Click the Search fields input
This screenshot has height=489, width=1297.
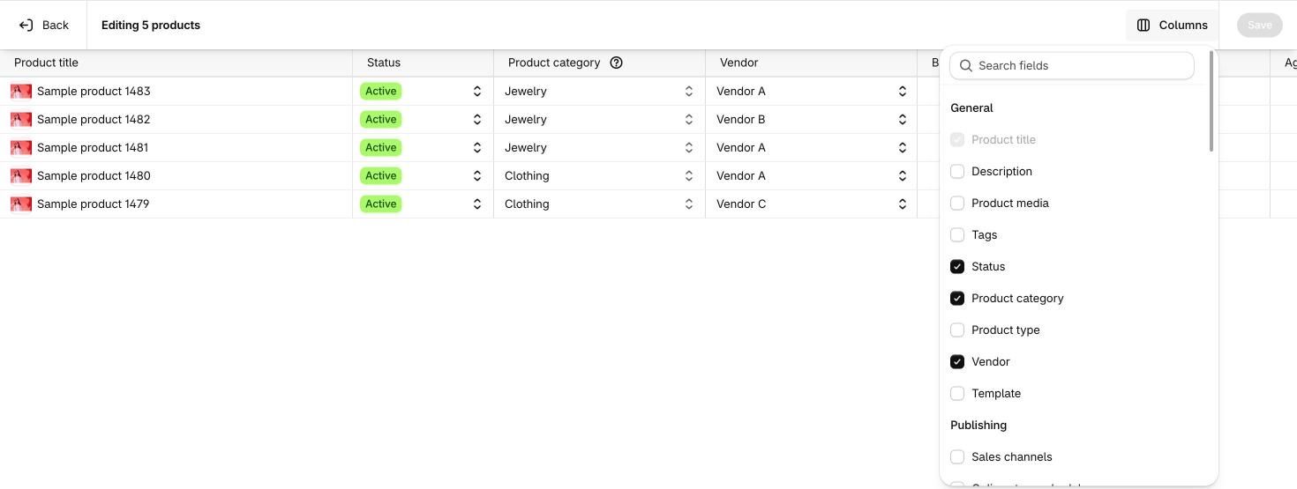pyautogui.click(x=1071, y=65)
